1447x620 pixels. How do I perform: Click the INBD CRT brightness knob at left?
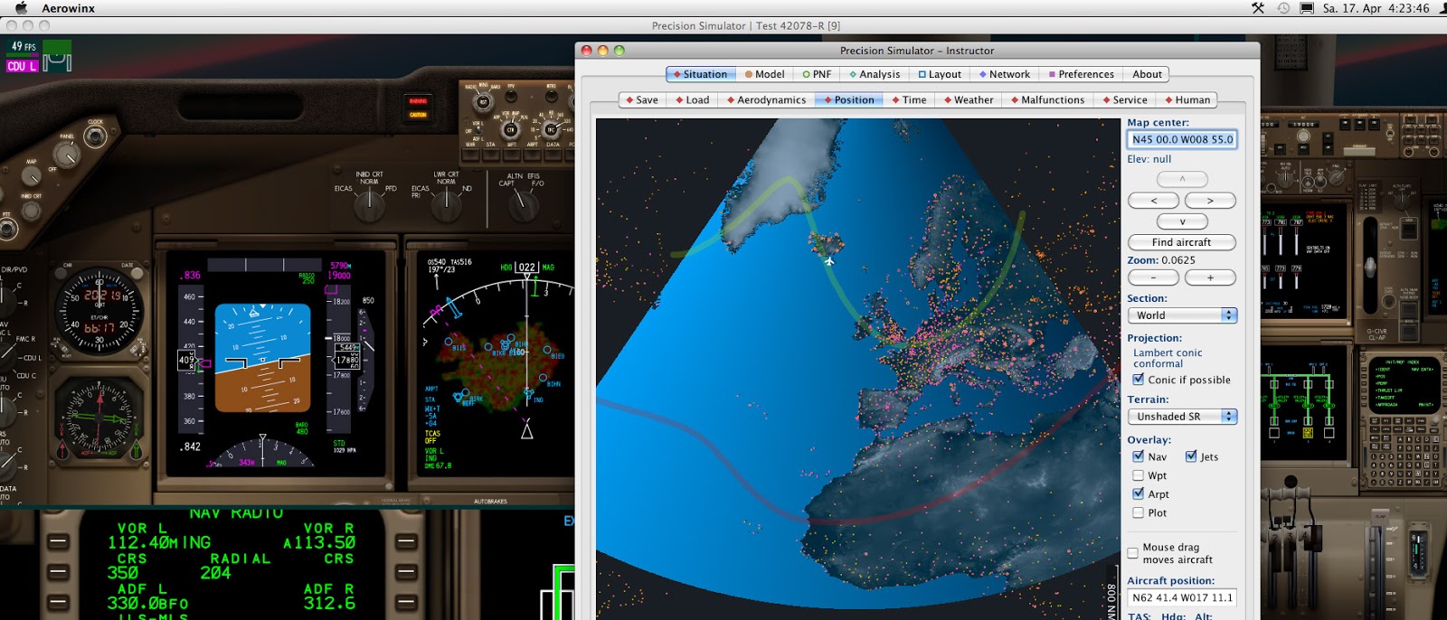pyautogui.click(x=31, y=211)
